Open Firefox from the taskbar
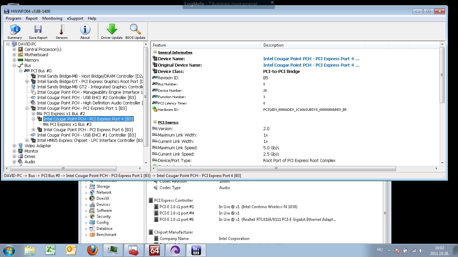The image size is (458, 257). (92, 250)
